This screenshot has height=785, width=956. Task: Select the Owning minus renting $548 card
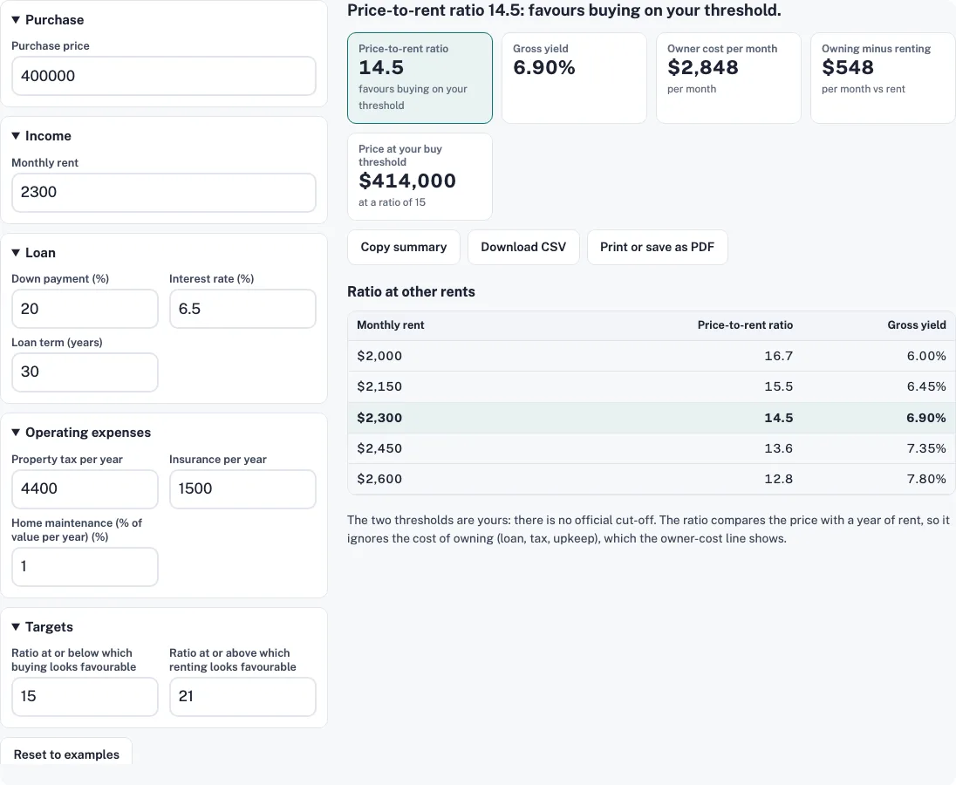[882, 78]
